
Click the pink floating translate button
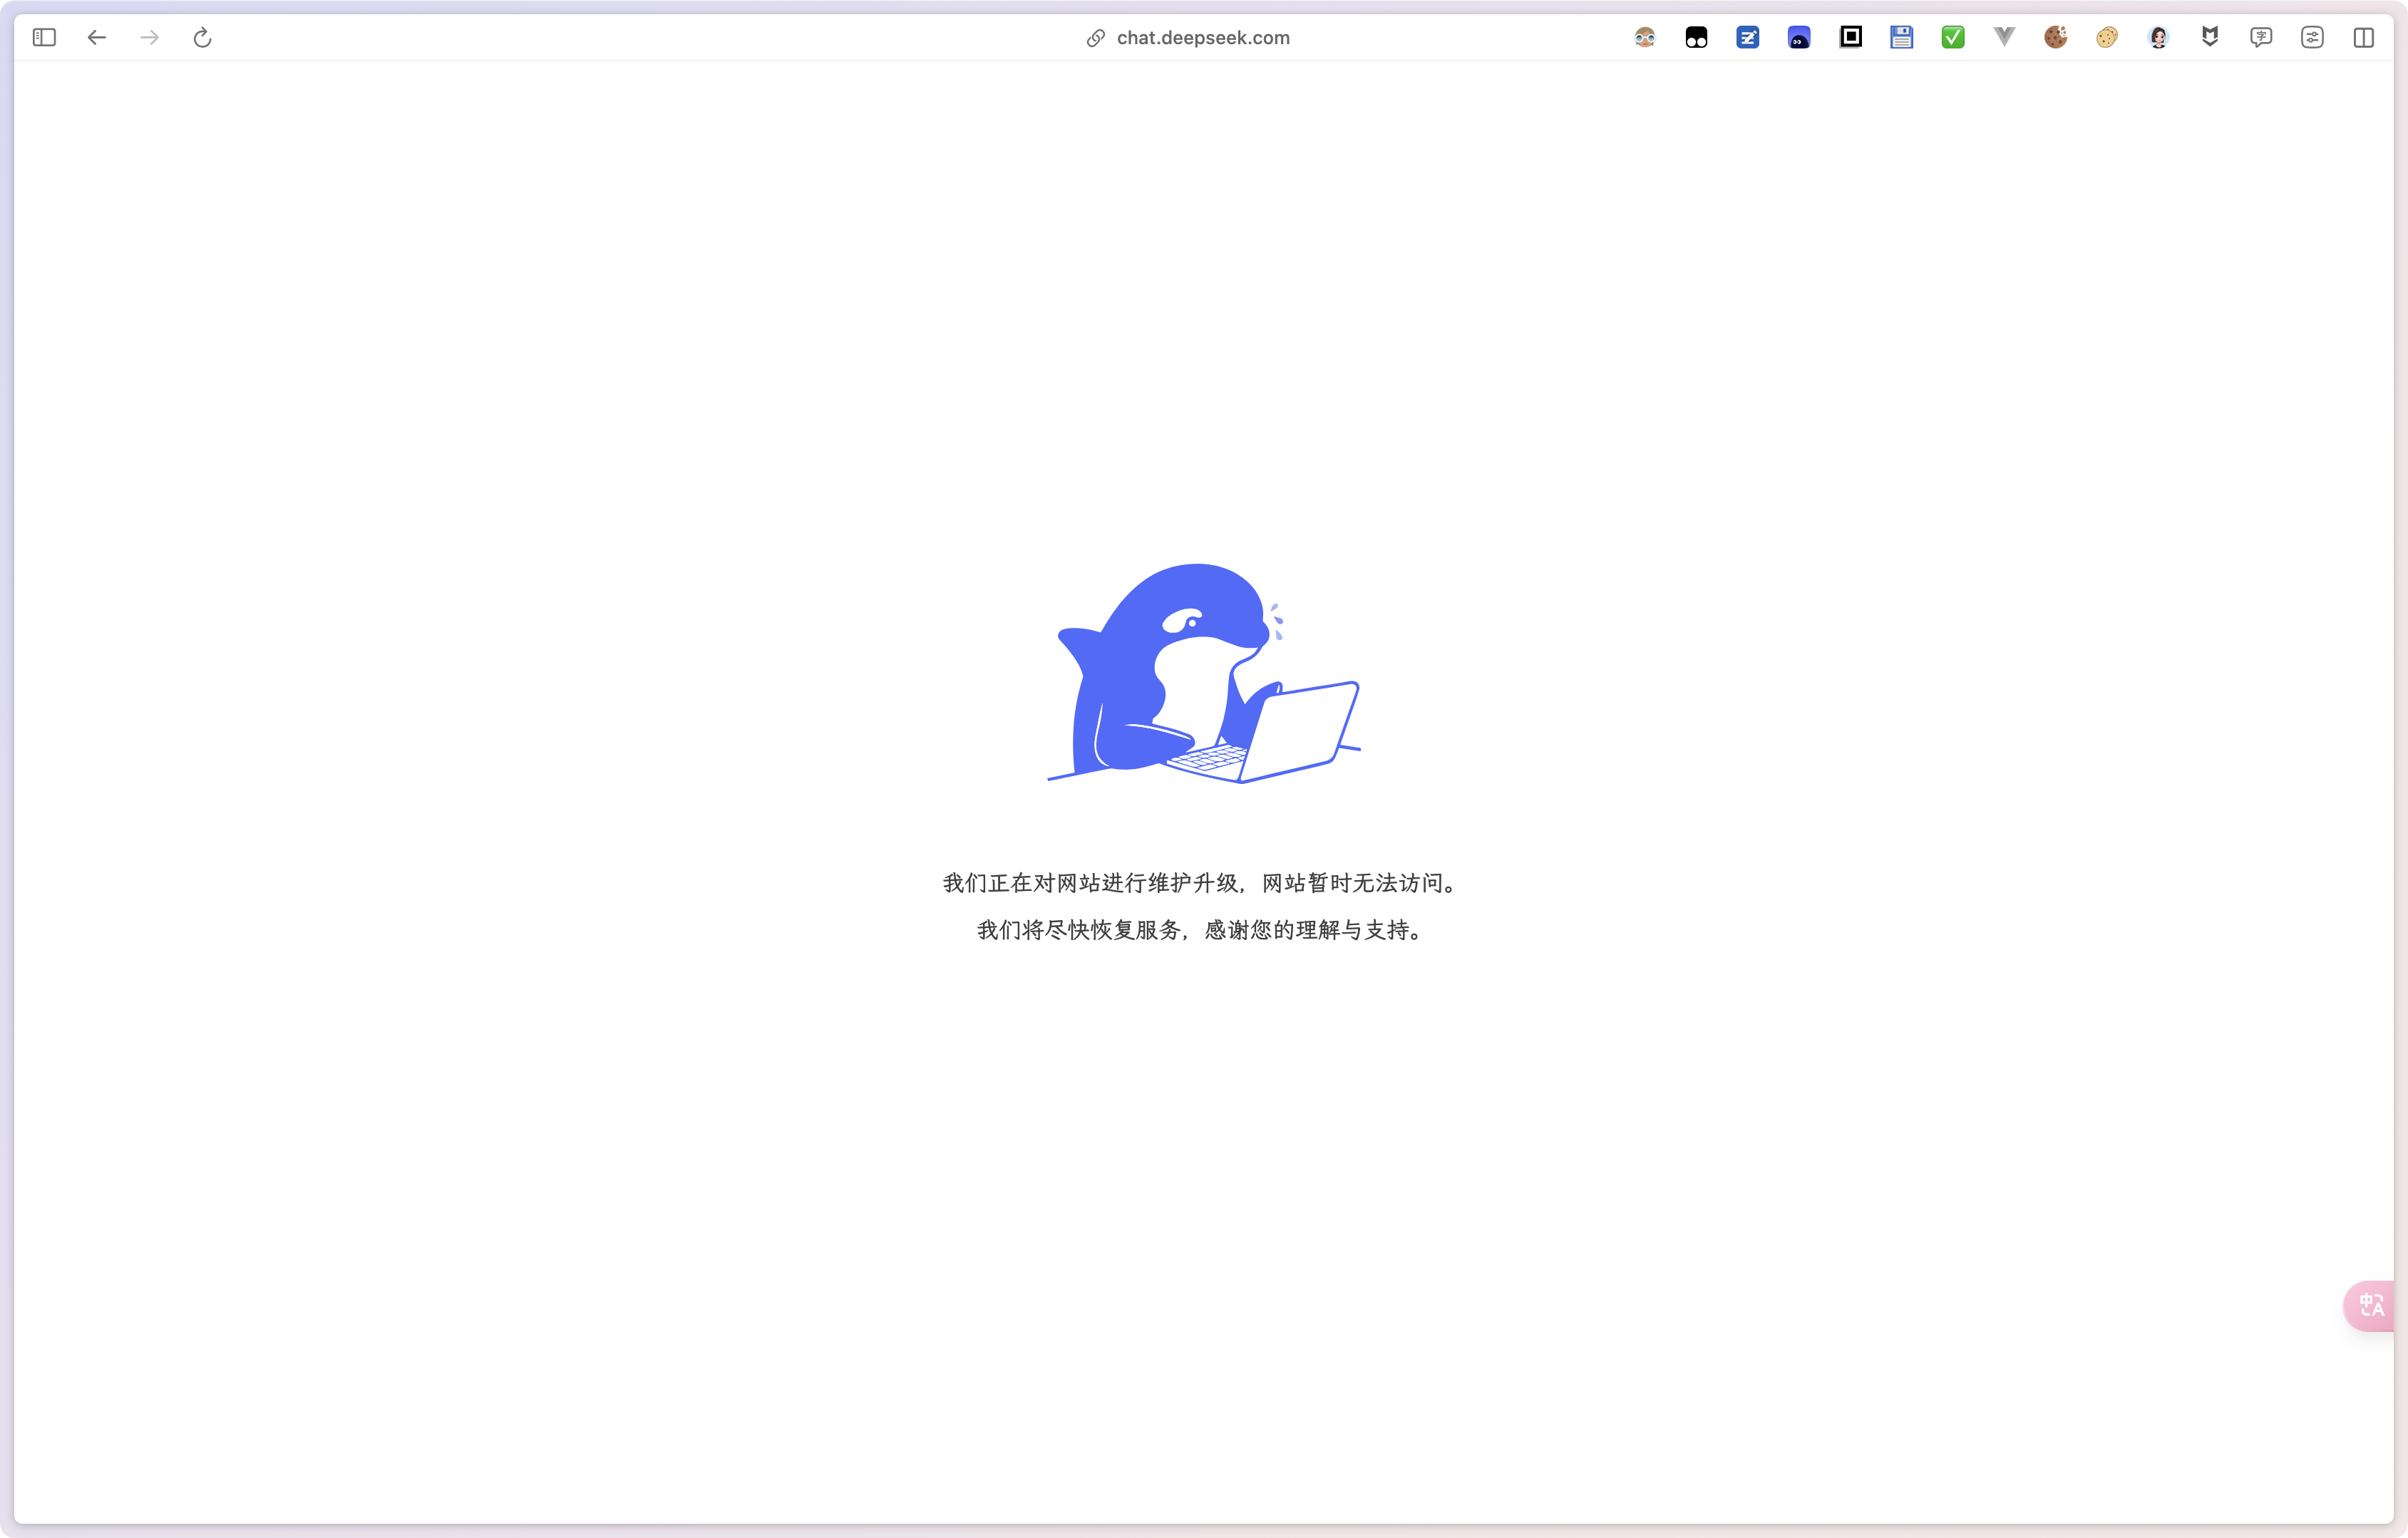pyautogui.click(x=2371, y=1305)
